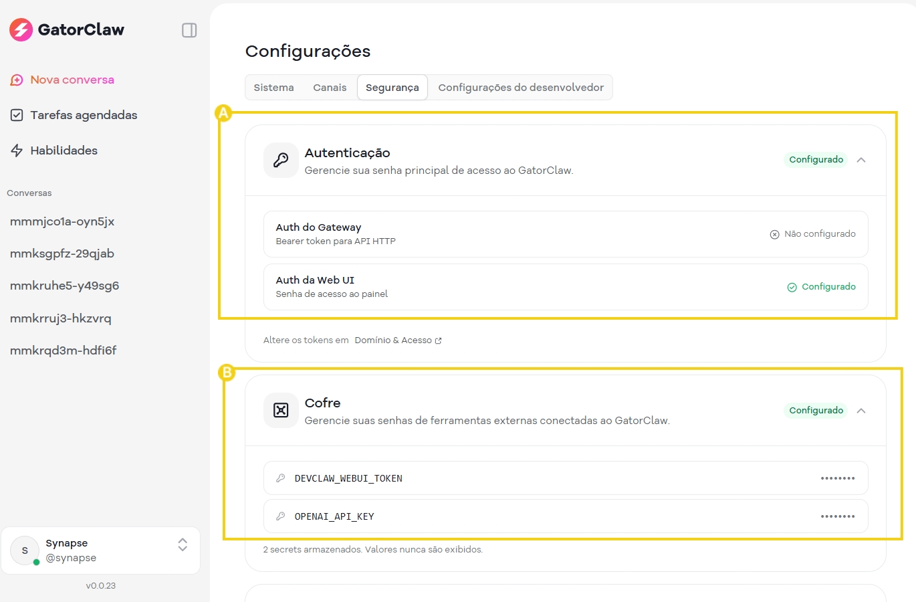Start a Nova conversa
This screenshot has height=602, width=916.
tap(72, 80)
